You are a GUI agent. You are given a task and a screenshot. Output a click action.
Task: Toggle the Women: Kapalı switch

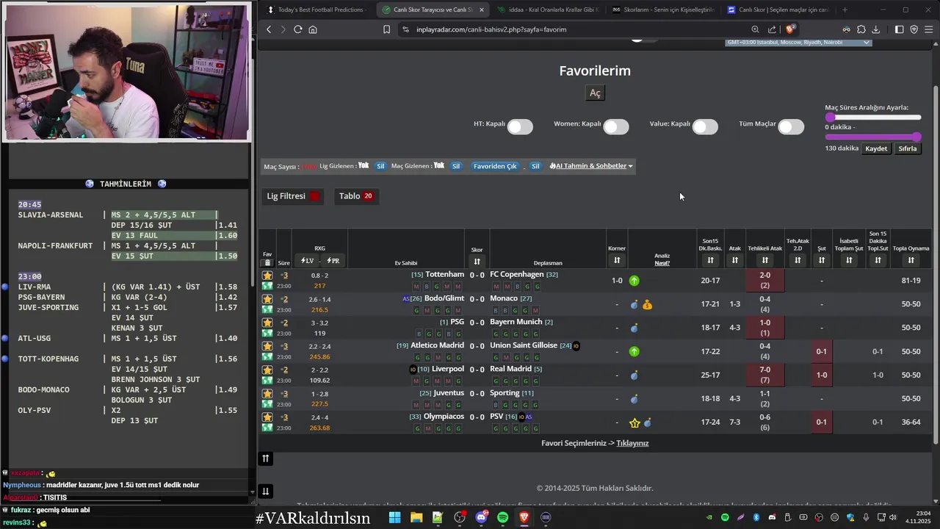615,126
